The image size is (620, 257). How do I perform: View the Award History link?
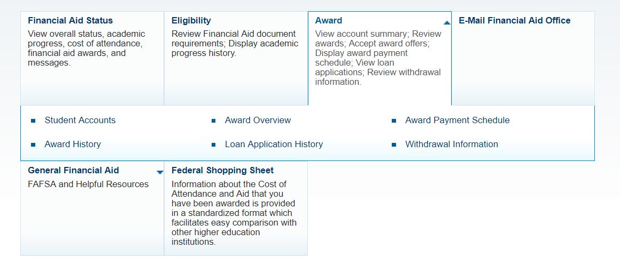[x=72, y=144]
